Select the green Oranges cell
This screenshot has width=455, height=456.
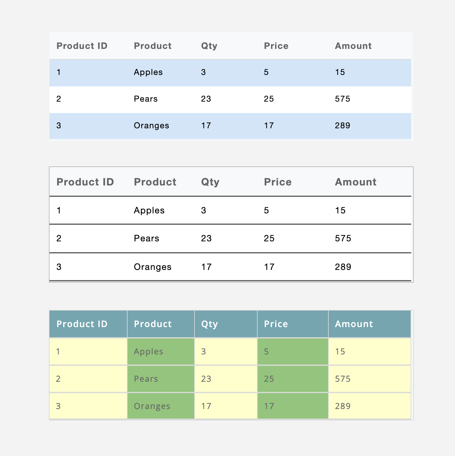(x=161, y=406)
